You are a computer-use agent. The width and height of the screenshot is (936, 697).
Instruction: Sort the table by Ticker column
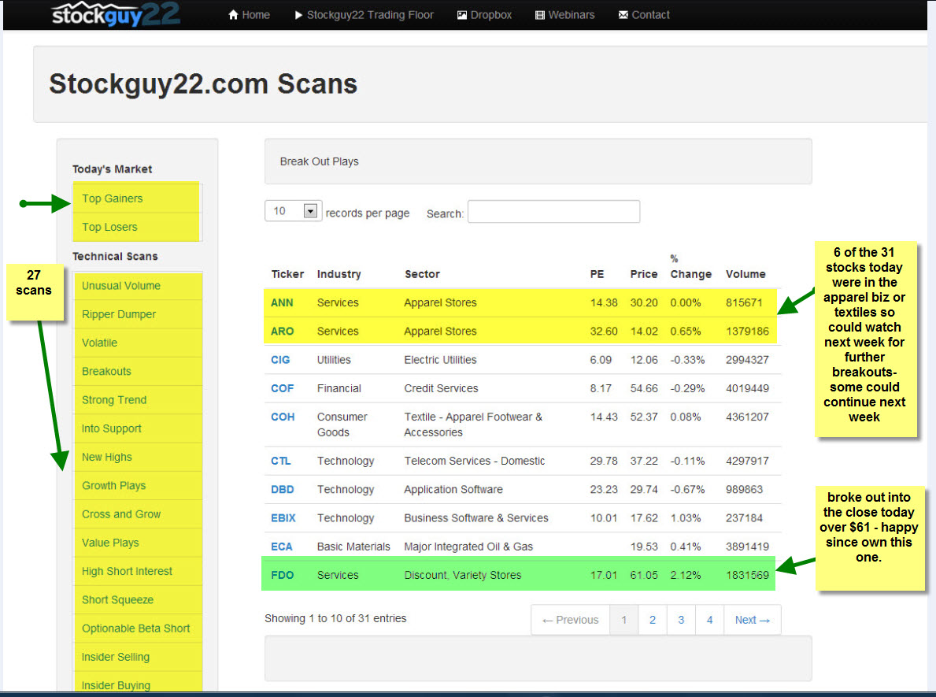(x=287, y=274)
